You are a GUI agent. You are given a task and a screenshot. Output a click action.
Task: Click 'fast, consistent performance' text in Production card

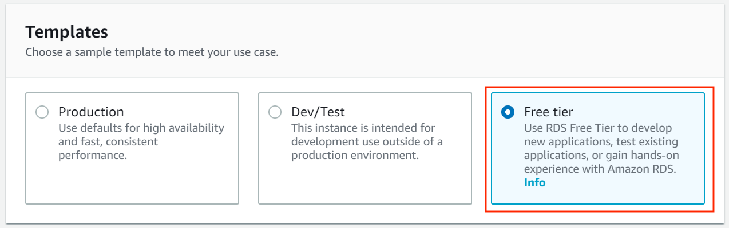tap(108, 148)
